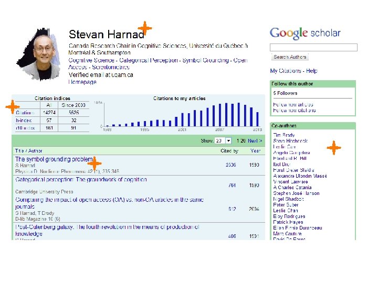378x283 pixels.
Task: Click the Symbol Grounding interest link
Action: (x=205, y=60)
